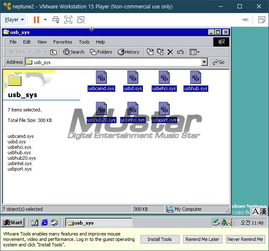
Task: Show the Folders pane
Action: tap(101, 52)
